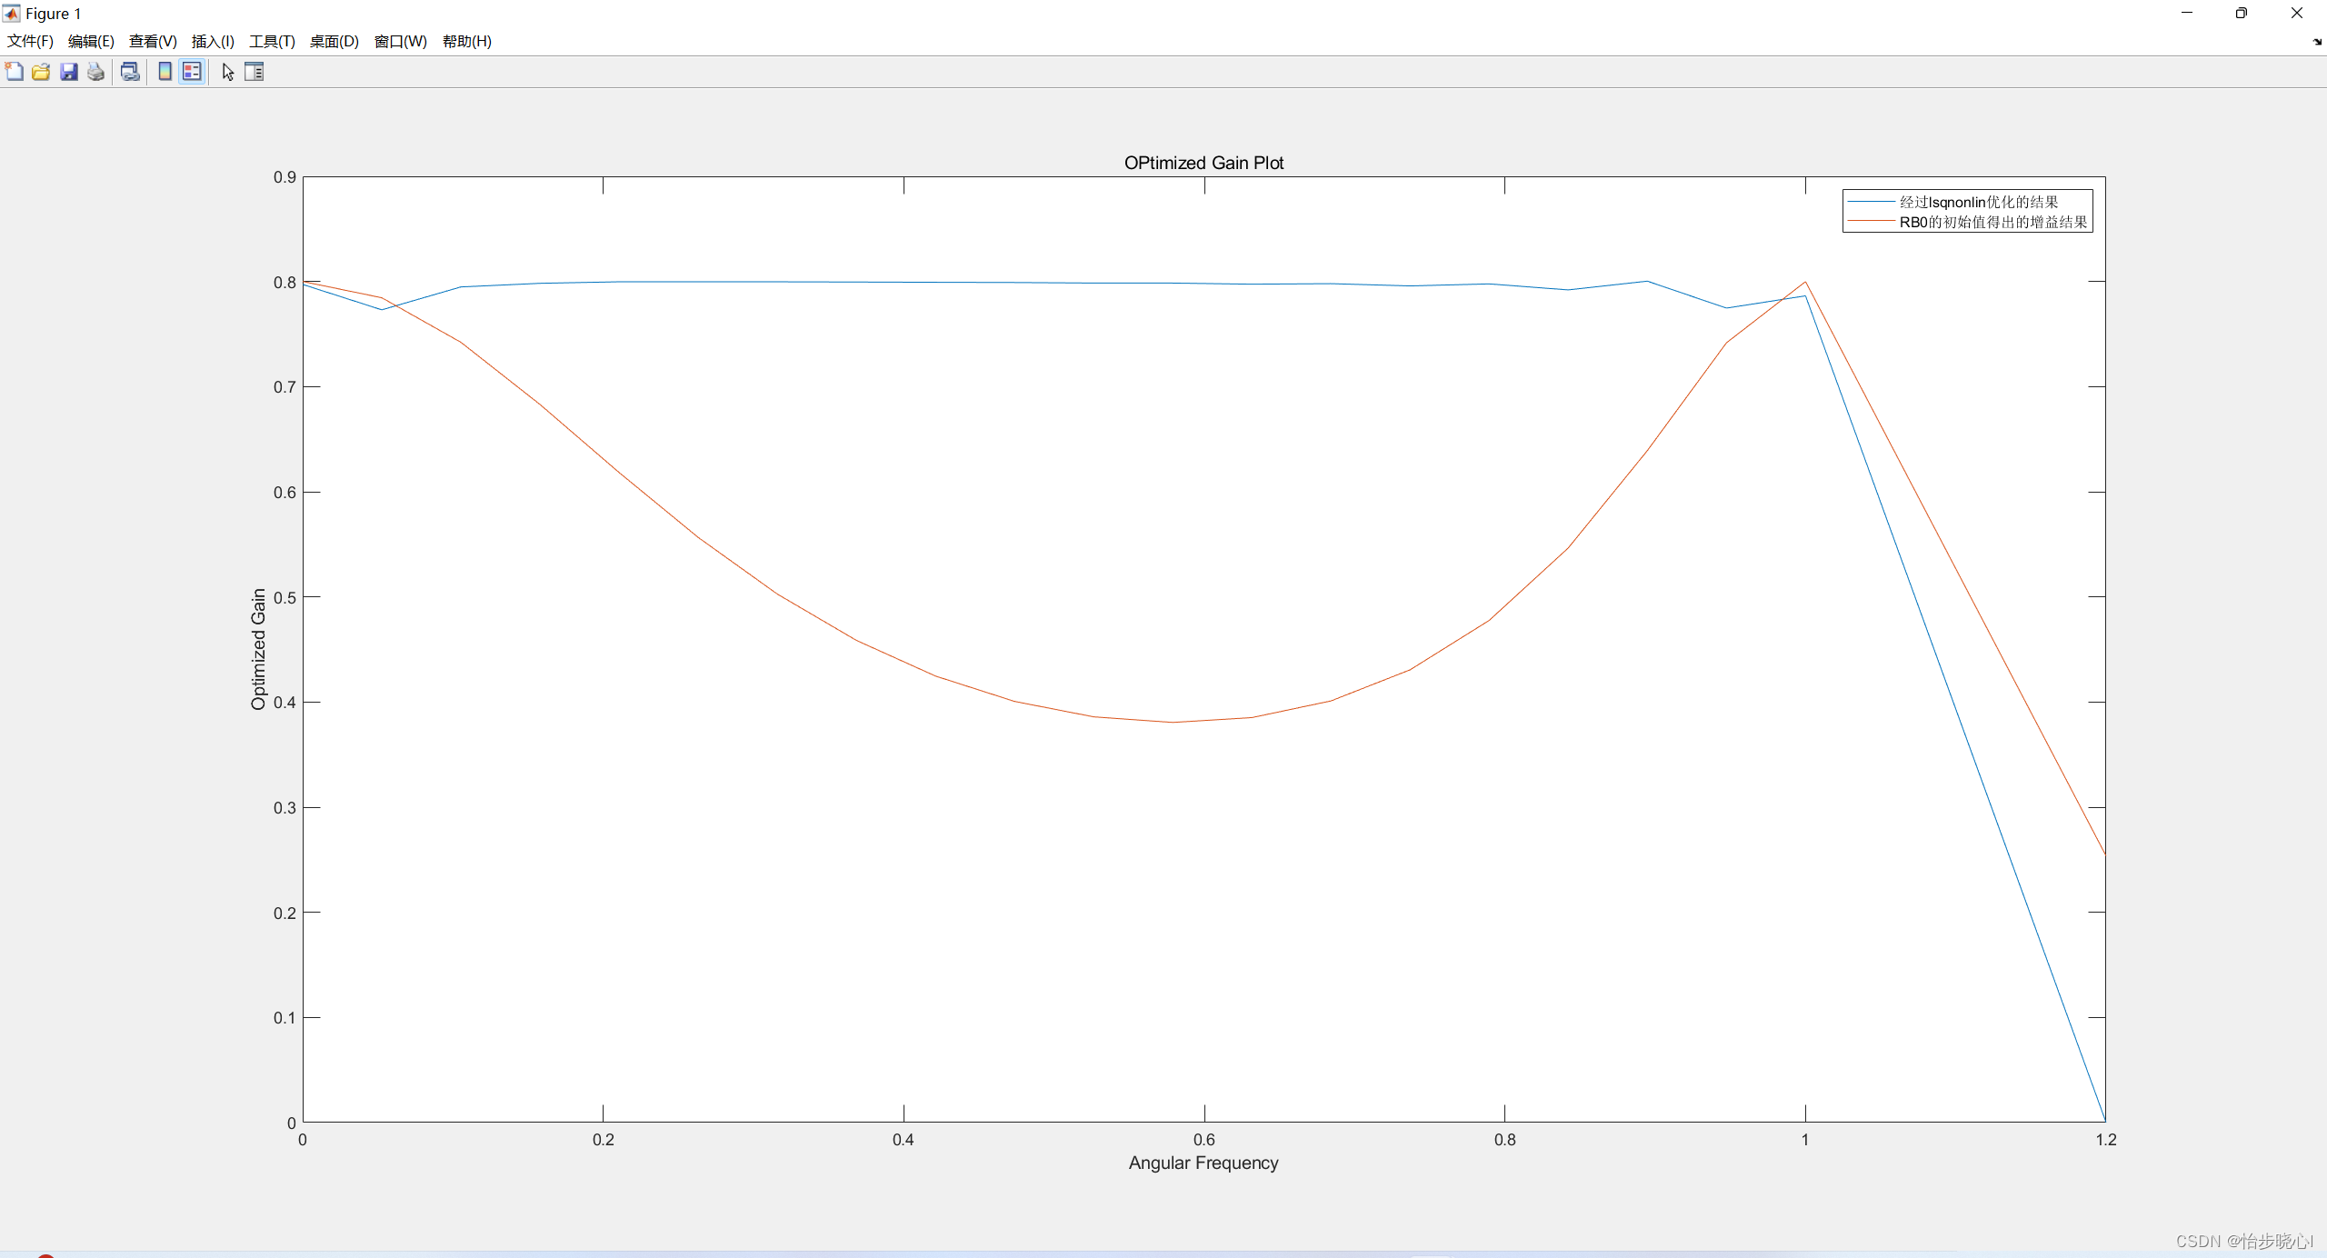Click the y-axis tick label 0.7
Screen dimensions: 2327x1258
click(x=285, y=387)
